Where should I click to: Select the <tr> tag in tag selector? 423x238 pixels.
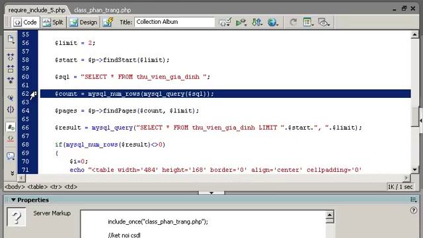(x=56, y=186)
